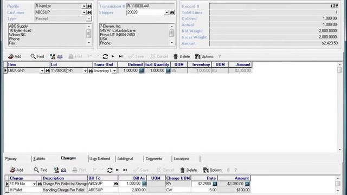
Task: Click the row selector arrow for CBLK-GR1
Action: [x=5, y=71]
